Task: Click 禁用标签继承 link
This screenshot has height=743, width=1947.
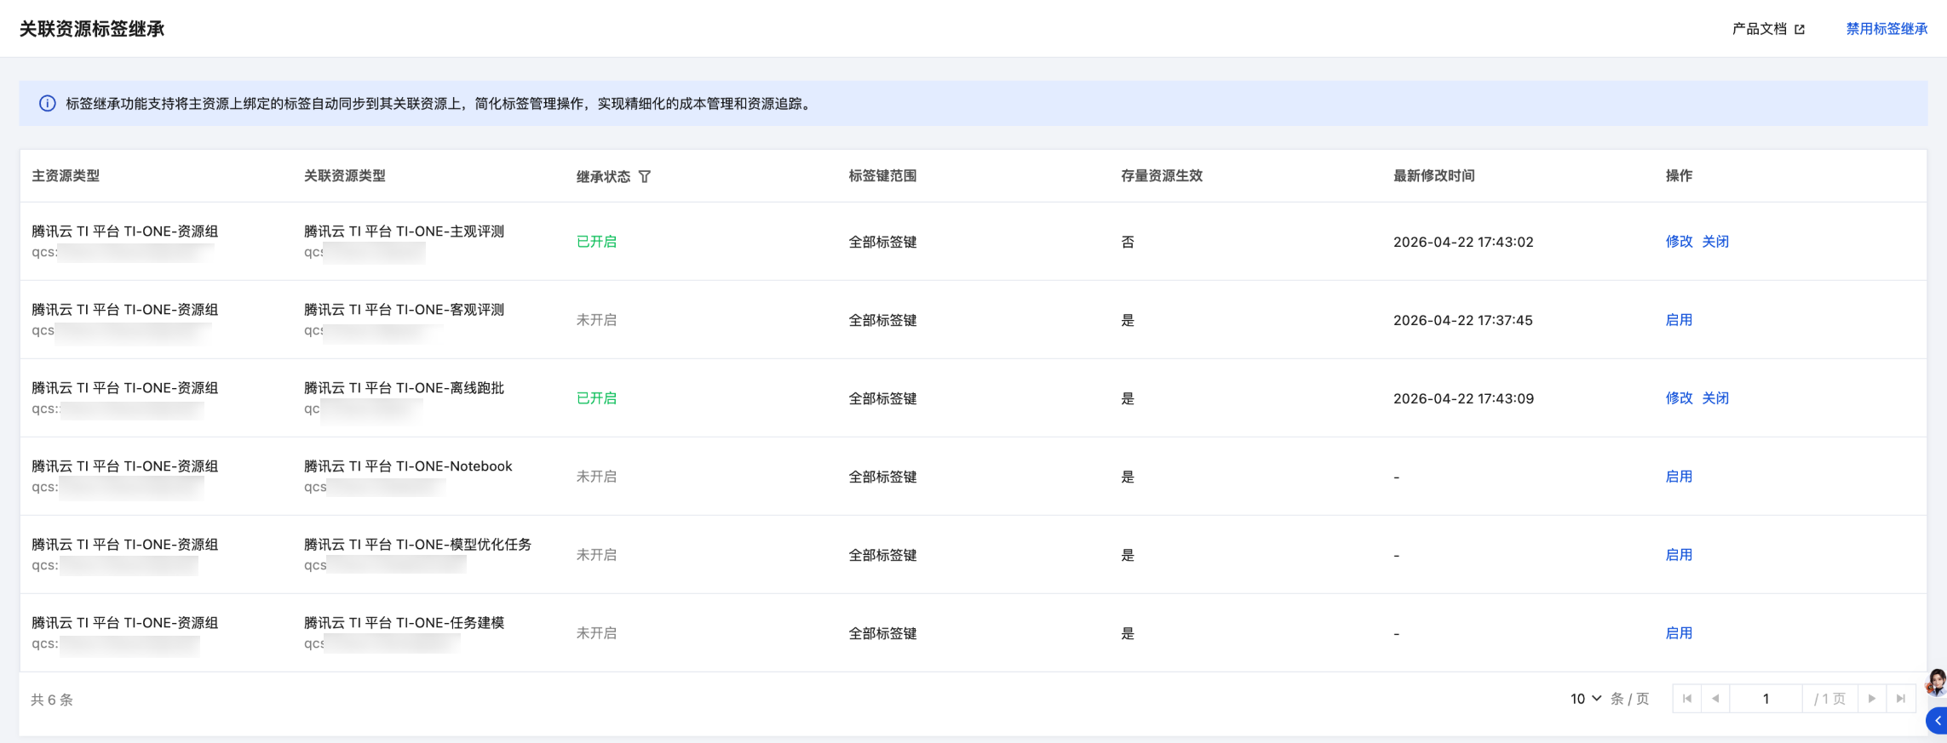Action: coord(1887,29)
